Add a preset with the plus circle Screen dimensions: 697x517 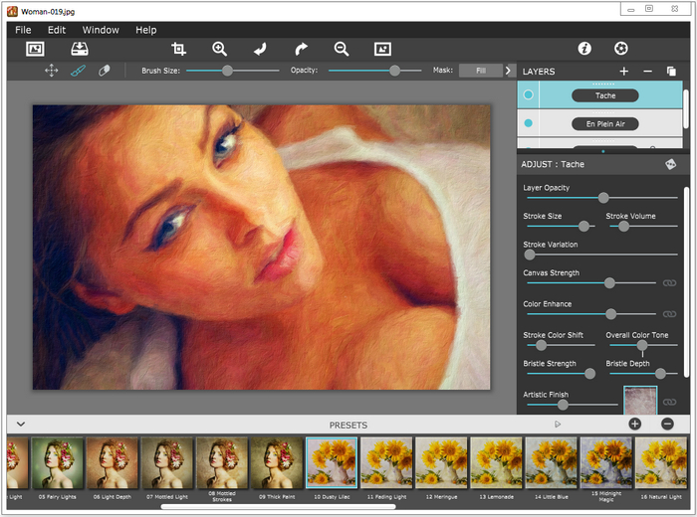click(x=635, y=425)
